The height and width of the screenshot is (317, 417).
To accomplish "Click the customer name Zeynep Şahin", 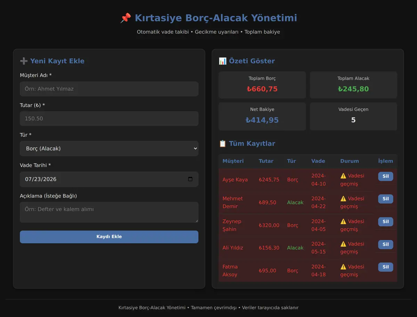I will (232, 225).
